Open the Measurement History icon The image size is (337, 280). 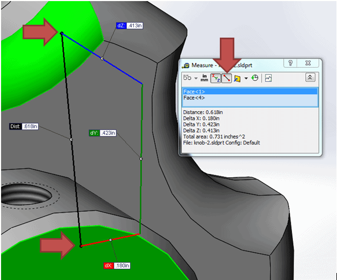click(255, 78)
